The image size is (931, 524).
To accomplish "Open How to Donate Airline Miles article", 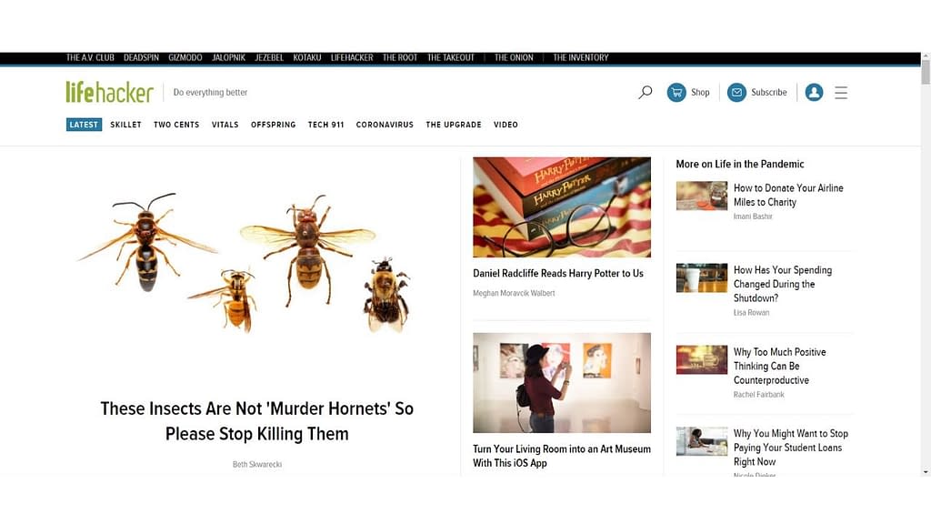I will pos(788,195).
